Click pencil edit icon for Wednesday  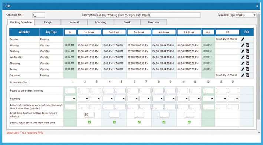[243, 57]
